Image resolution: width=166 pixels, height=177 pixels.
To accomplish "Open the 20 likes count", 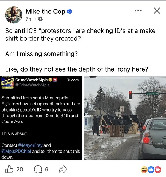I will click(x=20, y=170).
